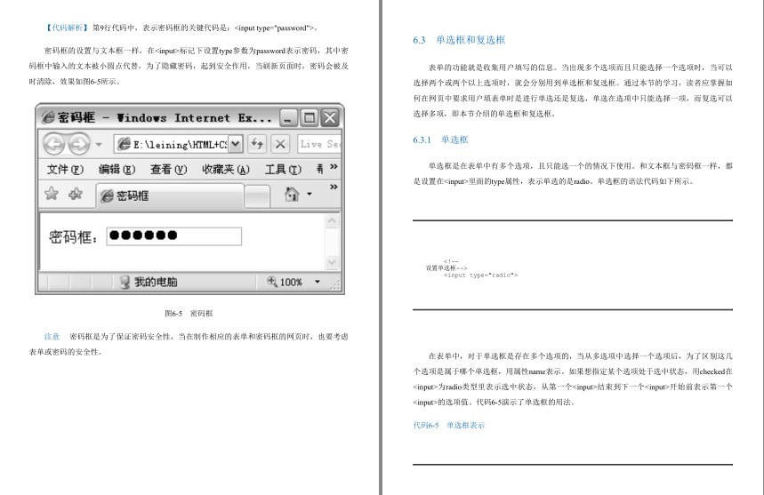Image resolution: width=764 pixels, height=495 pixels.
Task: Click the IE logo in the title bar
Action: pos(48,117)
